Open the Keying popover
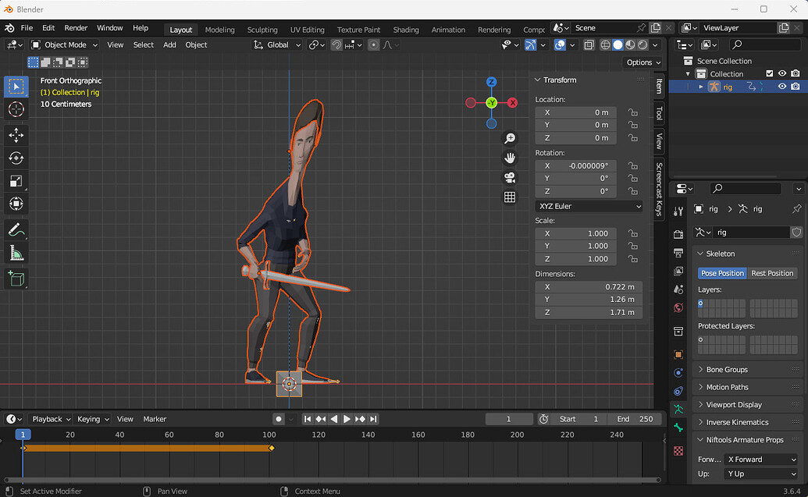This screenshot has height=497, width=808. 93,419
